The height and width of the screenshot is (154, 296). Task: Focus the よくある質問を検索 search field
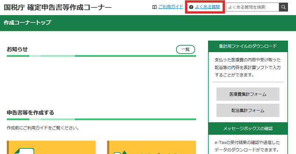coord(252,7)
